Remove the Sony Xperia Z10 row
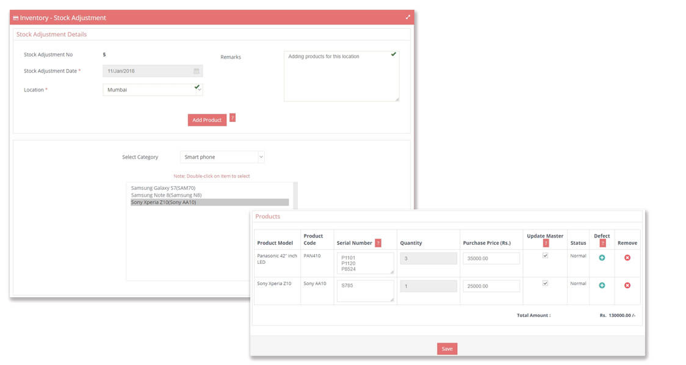The height and width of the screenshot is (365, 686). 627,284
